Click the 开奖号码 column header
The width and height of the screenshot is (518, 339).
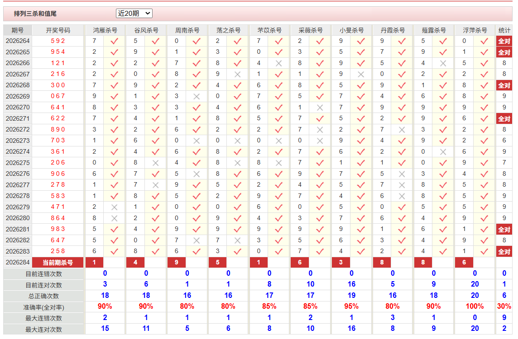(x=58, y=30)
